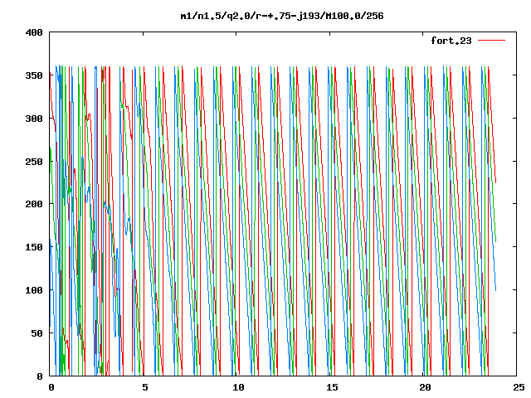Image resolution: width=531 pixels, height=398 pixels.
Task: Click the x-axis label 15
Action: click(x=332, y=387)
